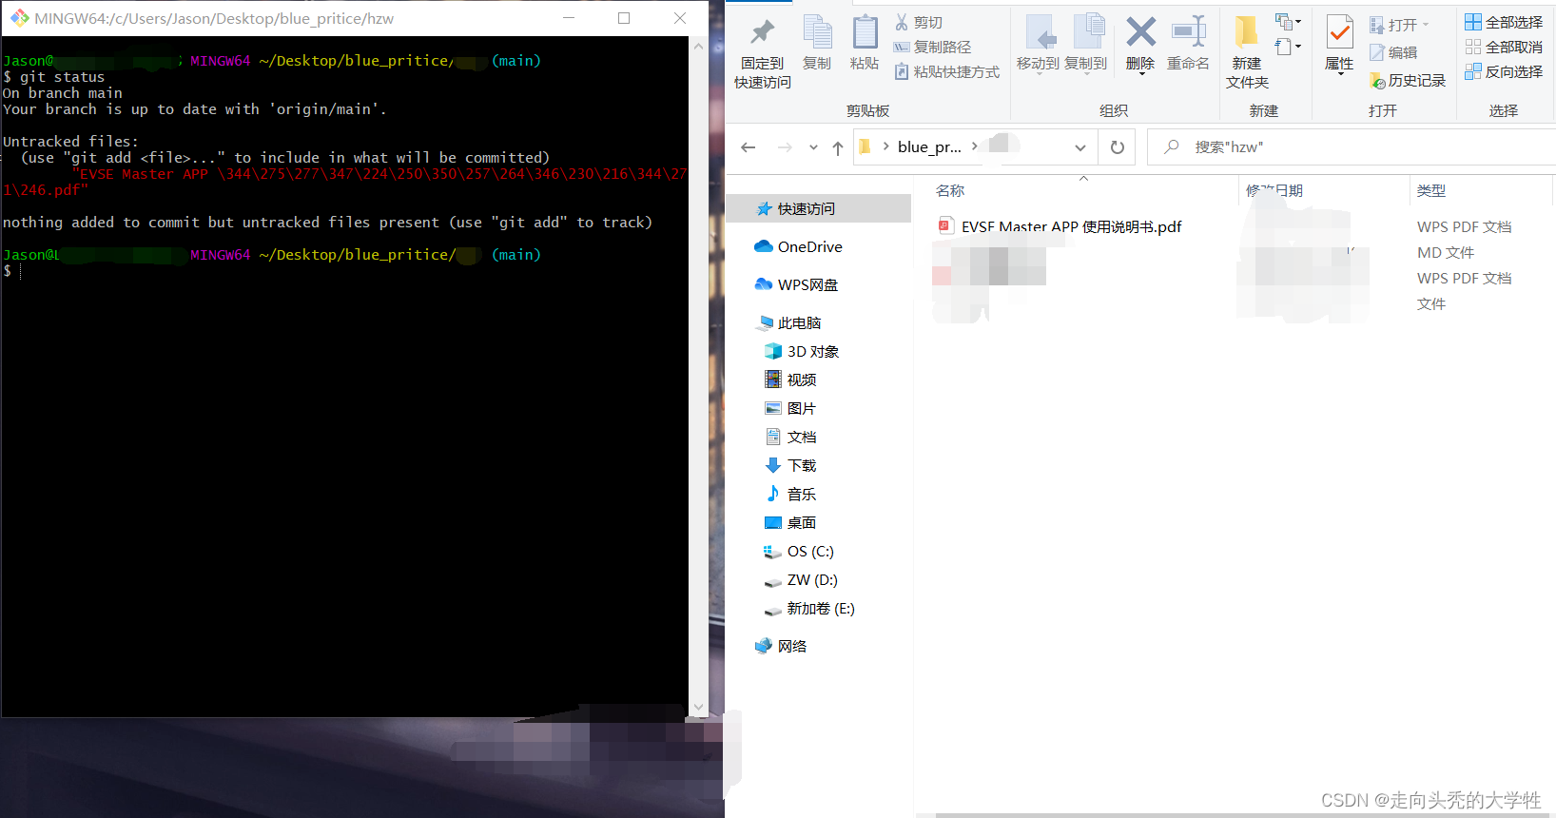Open easy access dropdown icon
1556x818 pixels.
tap(1288, 47)
